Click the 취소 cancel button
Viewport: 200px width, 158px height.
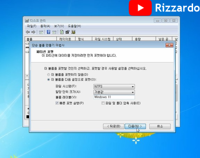click(160, 126)
